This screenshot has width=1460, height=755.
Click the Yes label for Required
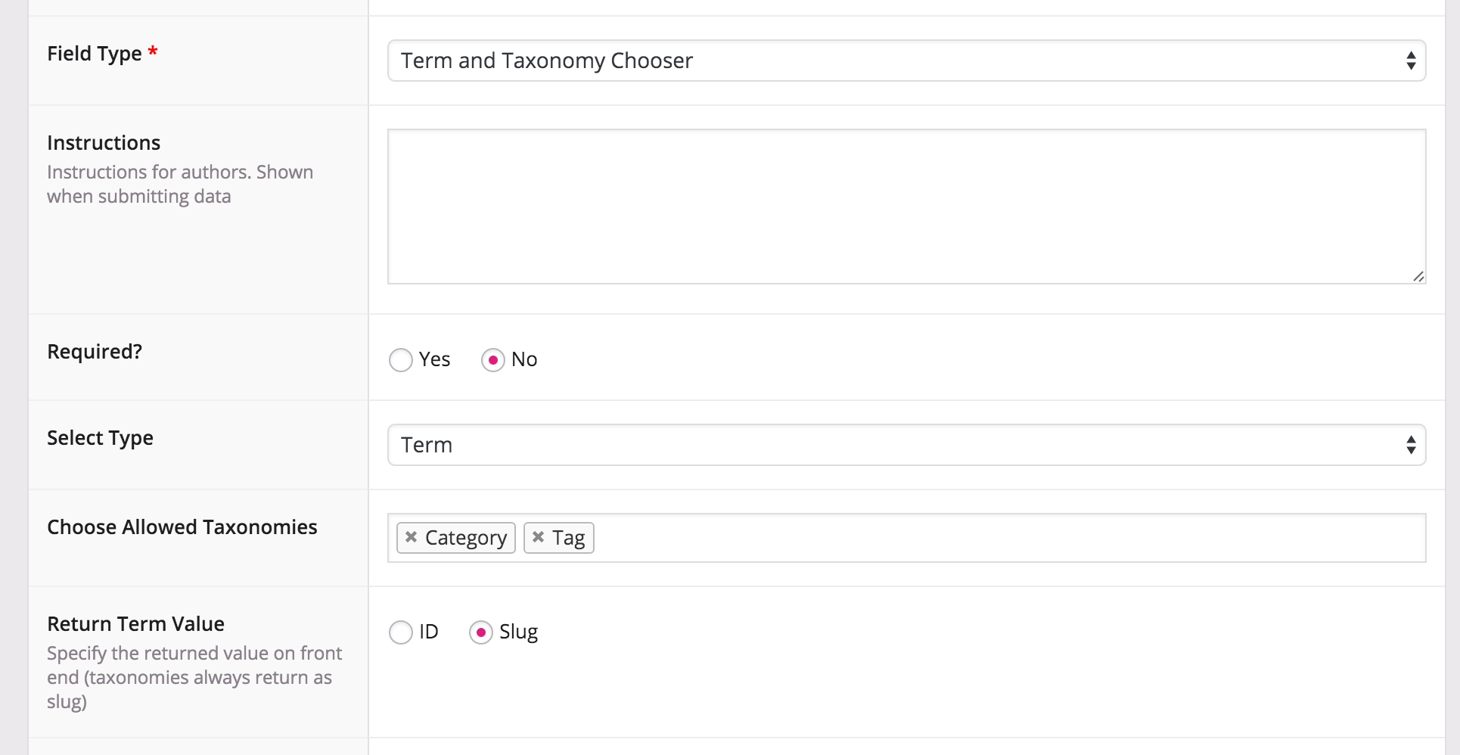[x=434, y=359]
